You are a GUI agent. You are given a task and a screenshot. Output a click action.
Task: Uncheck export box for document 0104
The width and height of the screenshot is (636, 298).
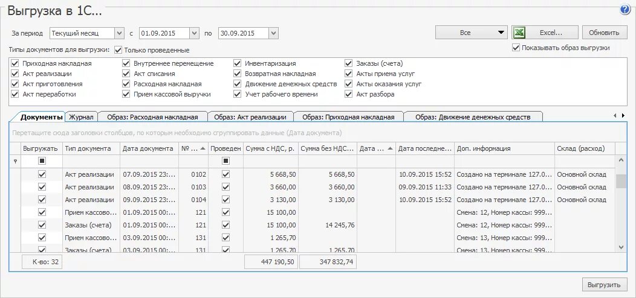pyautogui.click(x=42, y=199)
